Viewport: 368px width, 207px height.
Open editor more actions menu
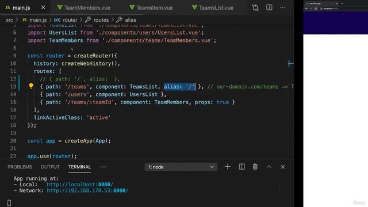[283, 7]
